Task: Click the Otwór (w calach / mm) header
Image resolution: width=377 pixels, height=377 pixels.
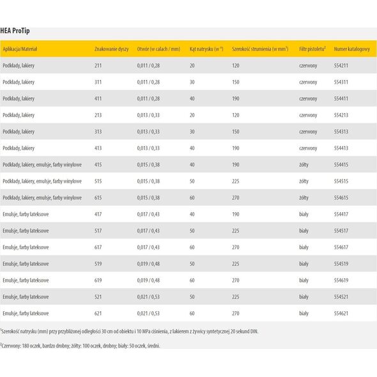Action: pos(158,49)
